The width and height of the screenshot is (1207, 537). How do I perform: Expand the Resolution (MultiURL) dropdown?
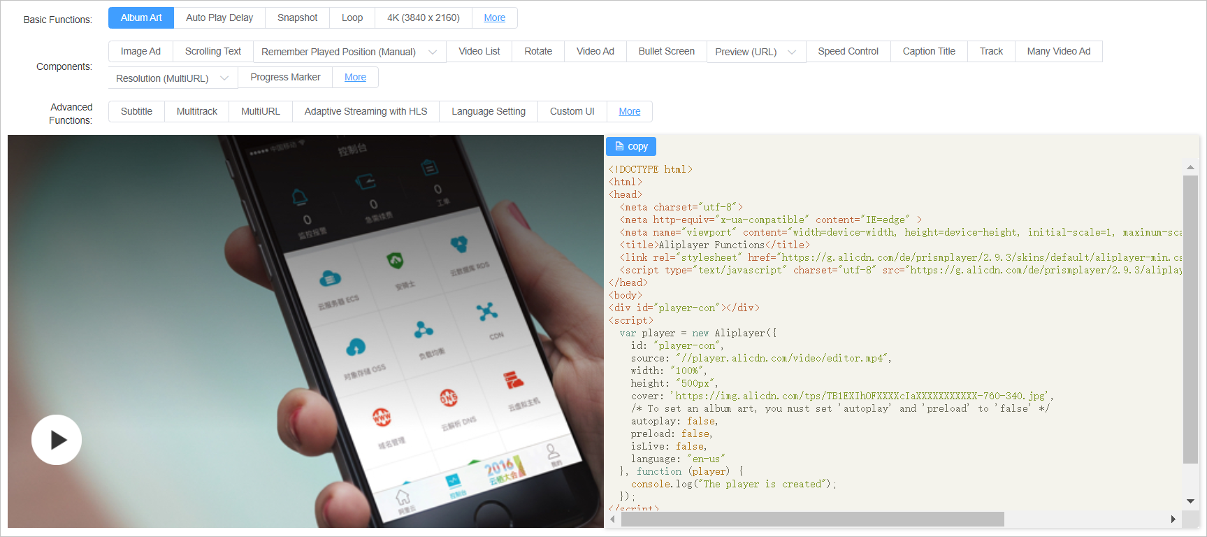point(224,78)
